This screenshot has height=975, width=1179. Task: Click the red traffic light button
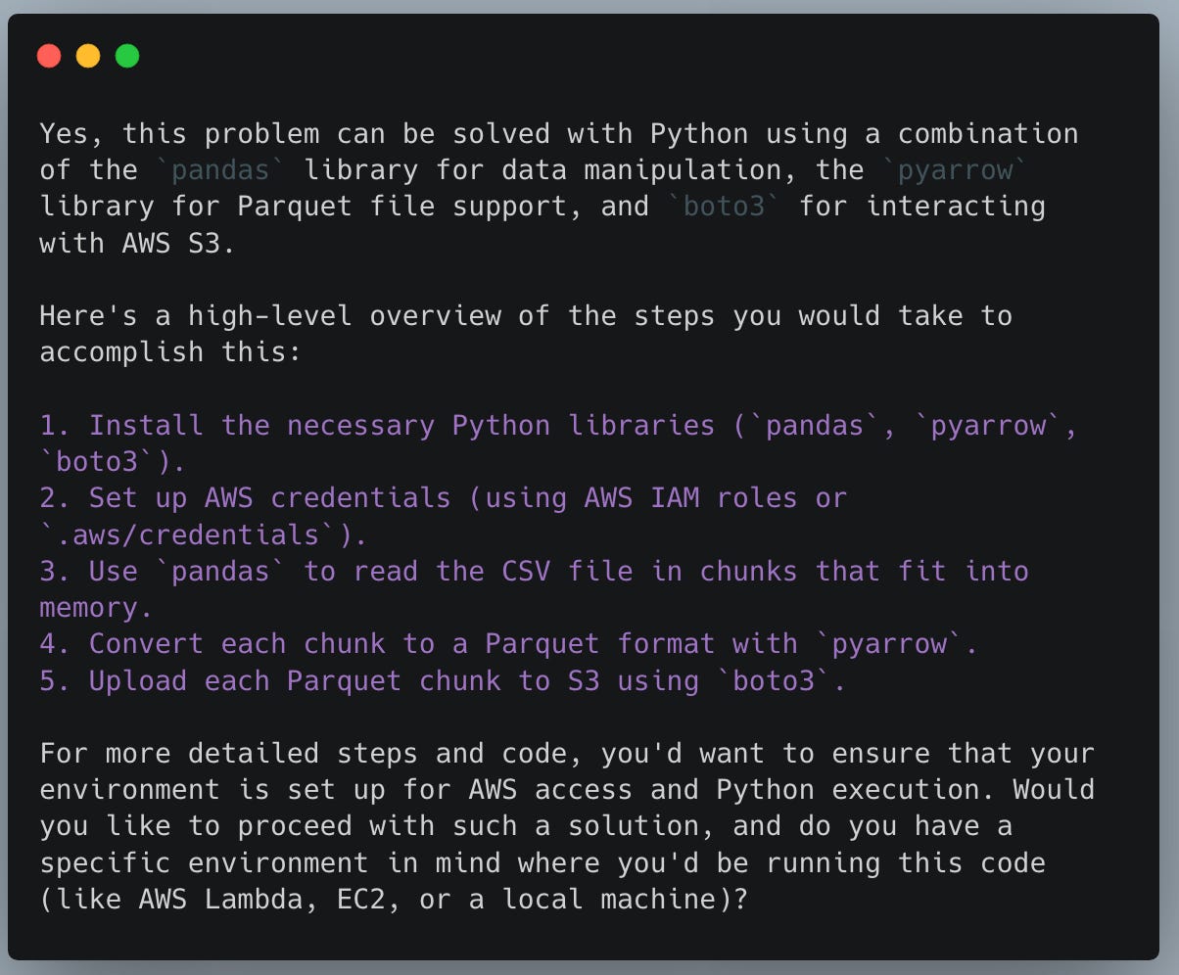(x=49, y=56)
